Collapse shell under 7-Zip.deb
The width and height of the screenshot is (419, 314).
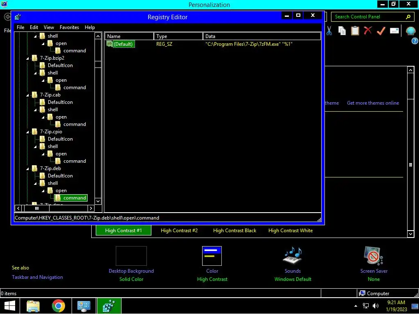coord(35,184)
